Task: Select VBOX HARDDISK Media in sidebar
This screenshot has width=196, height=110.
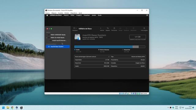Action: pos(58,35)
